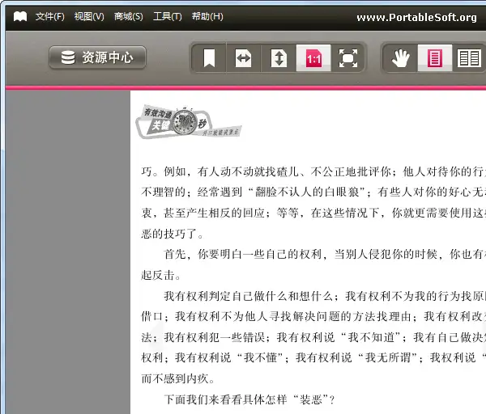Screen dimensions: 486x414
Task: Click the www.PortableSoft.org link
Action: pyautogui.click(x=416, y=17)
